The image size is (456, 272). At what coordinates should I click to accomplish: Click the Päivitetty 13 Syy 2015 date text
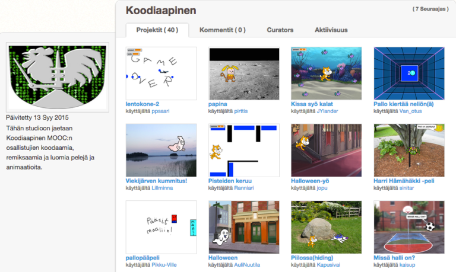click(x=37, y=117)
